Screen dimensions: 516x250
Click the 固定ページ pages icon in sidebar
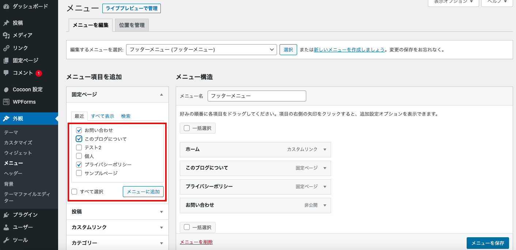6,61
